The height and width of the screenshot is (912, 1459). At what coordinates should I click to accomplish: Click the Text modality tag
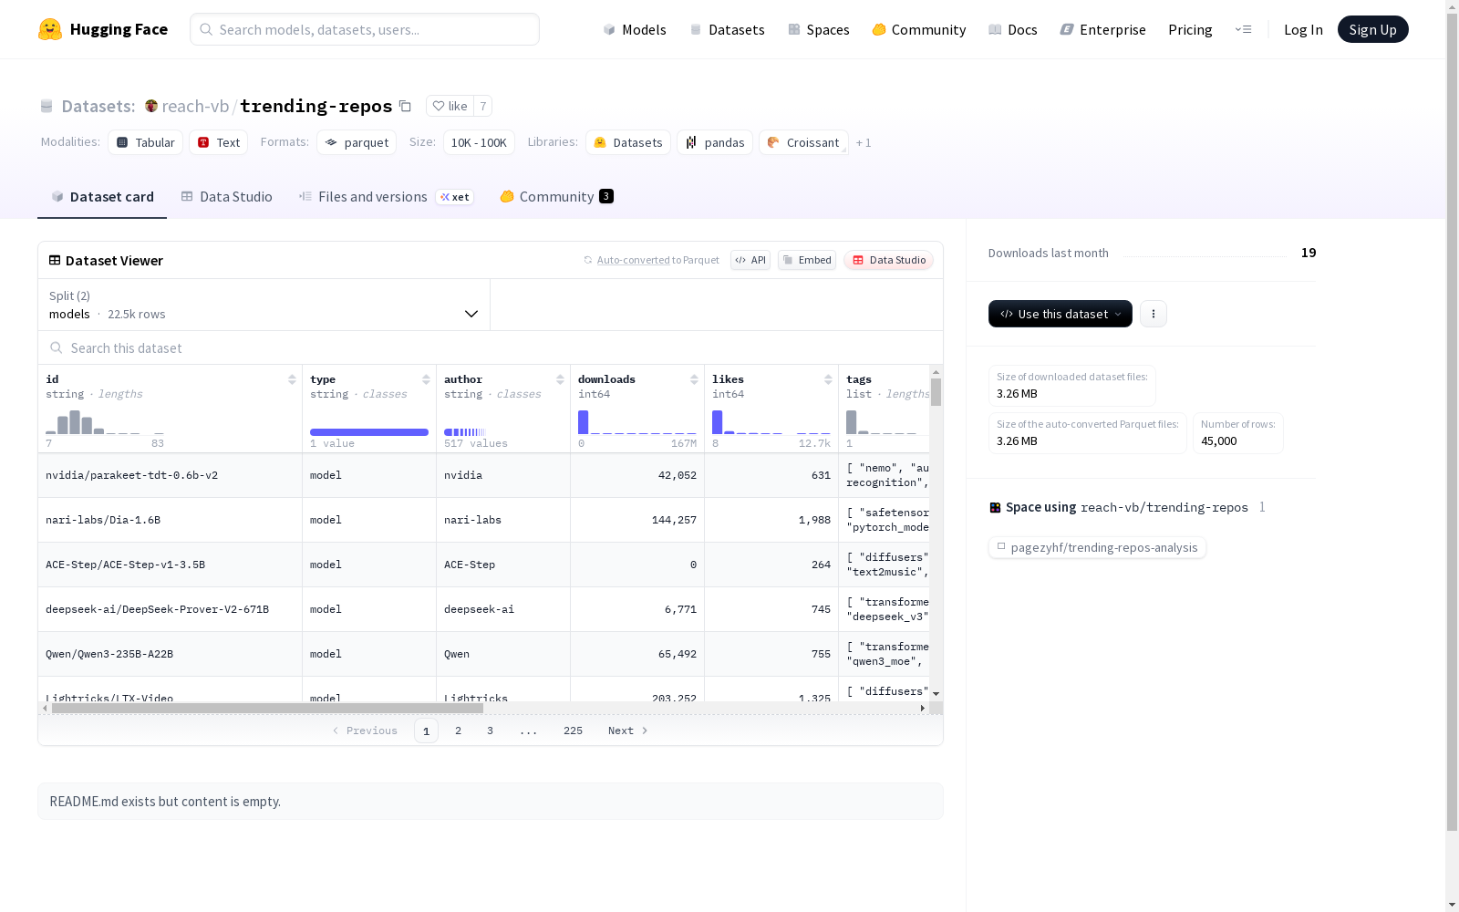(219, 142)
